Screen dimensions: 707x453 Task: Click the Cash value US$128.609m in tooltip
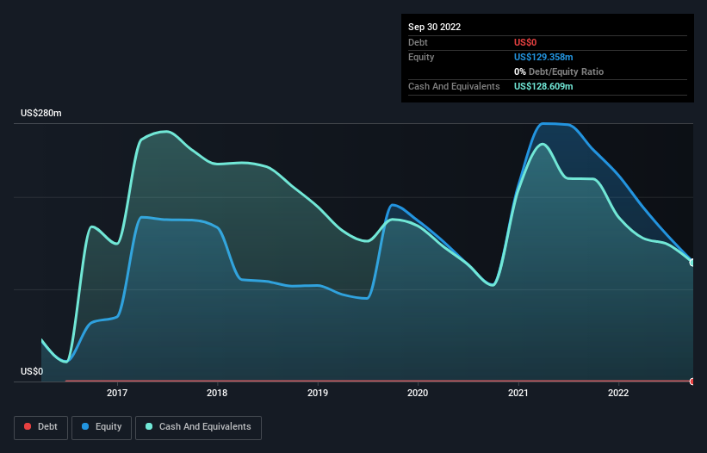tap(543, 86)
